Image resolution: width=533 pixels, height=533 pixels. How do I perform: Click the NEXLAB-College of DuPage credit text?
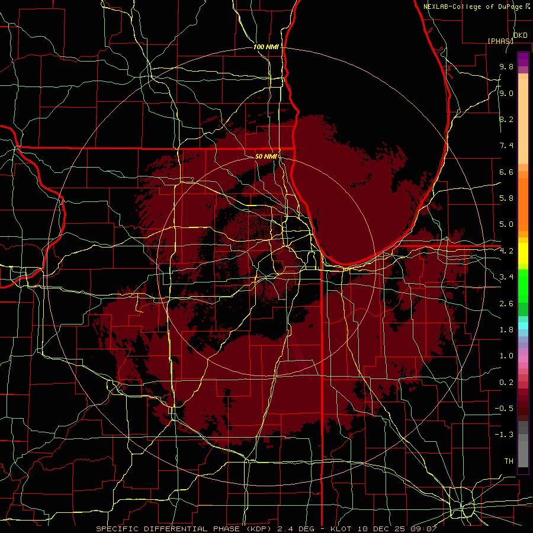click(x=473, y=7)
